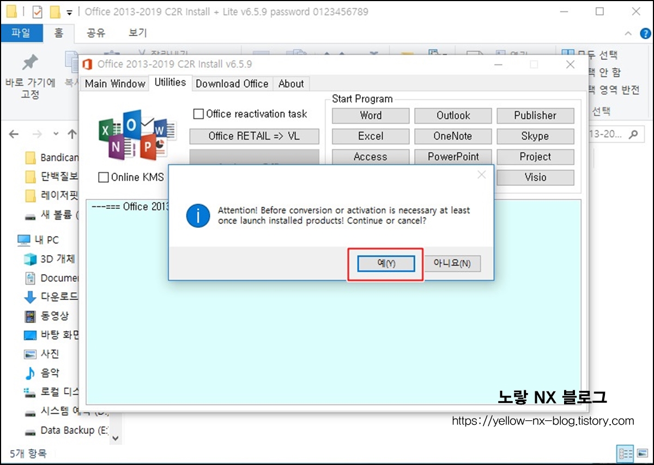Open the About tab
Viewport: 654px width, 465px height.
[x=291, y=83]
